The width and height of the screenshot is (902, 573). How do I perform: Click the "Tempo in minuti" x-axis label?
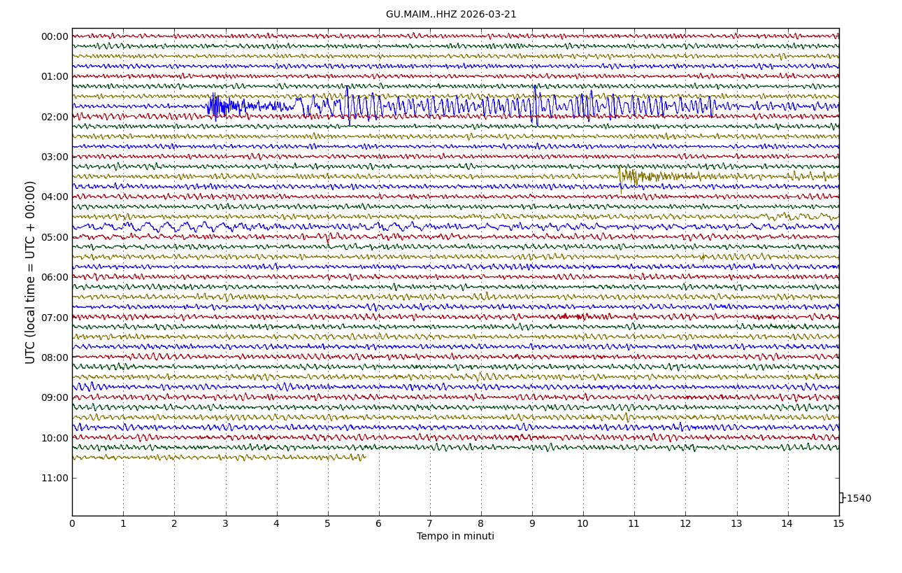click(x=455, y=537)
